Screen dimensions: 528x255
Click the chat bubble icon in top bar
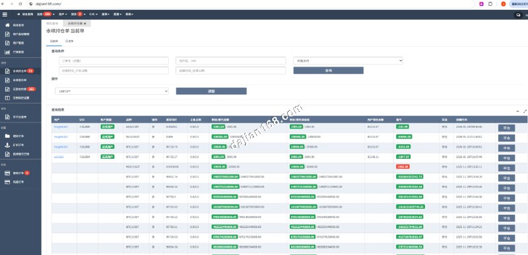tap(518, 14)
